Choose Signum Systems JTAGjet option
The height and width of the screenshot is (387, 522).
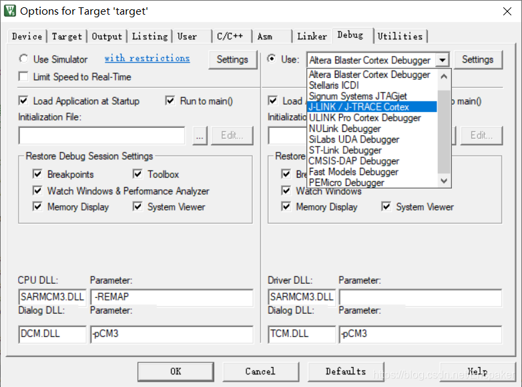(372, 96)
